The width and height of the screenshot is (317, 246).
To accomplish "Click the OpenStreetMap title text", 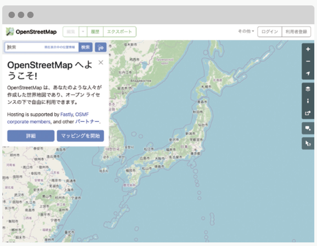I will click(x=36, y=32).
